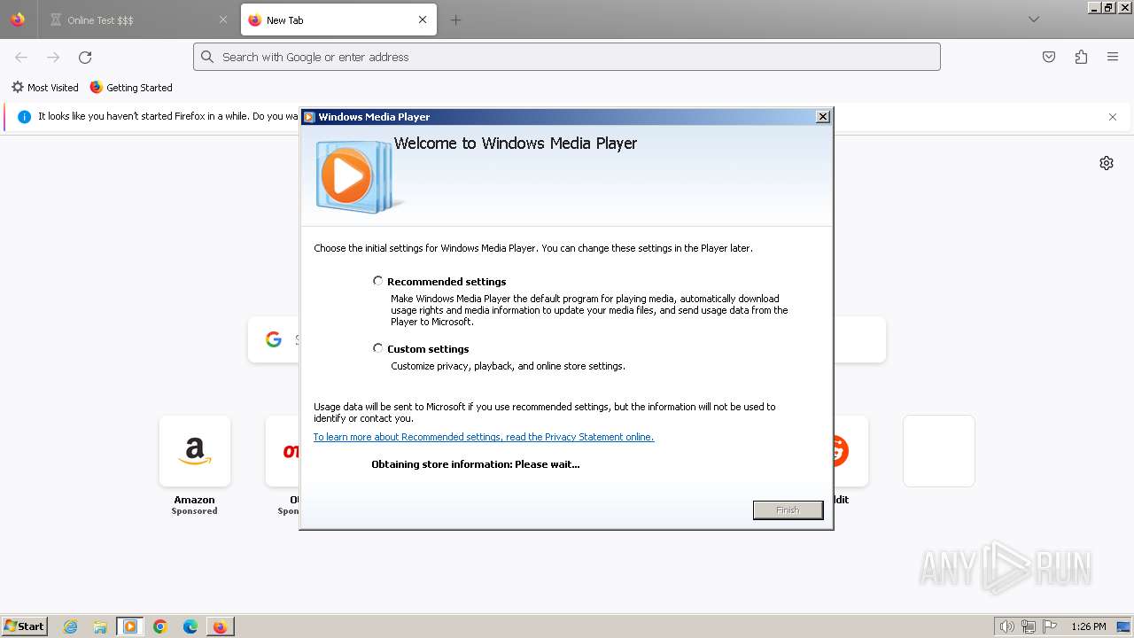This screenshot has height=638, width=1134.
Task: Click the empty shortcut tile
Action: (939, 451)
